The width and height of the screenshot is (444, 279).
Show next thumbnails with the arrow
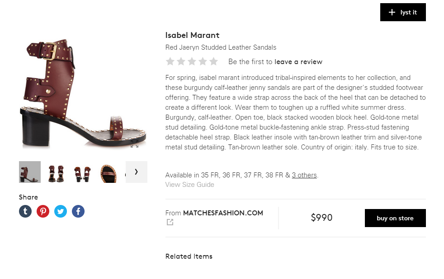(x=136, y=172)
